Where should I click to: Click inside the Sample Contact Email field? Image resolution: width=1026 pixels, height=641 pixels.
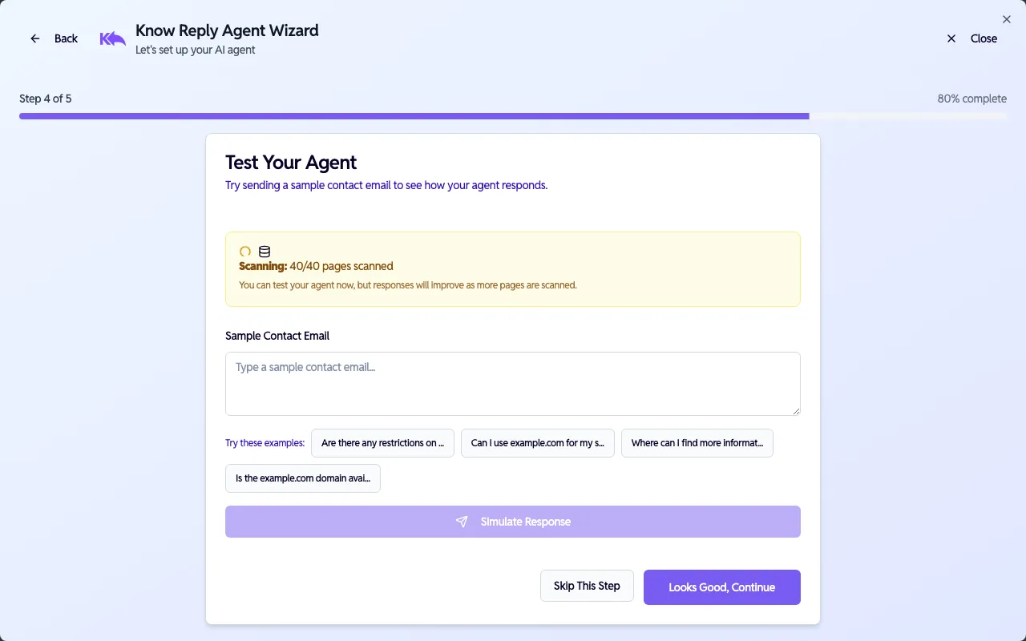pos(513,383)
